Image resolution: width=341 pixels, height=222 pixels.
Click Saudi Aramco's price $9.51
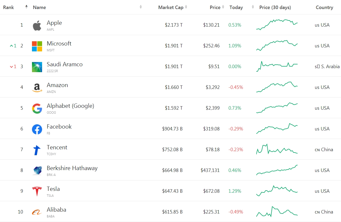click(x=214, y=67)
